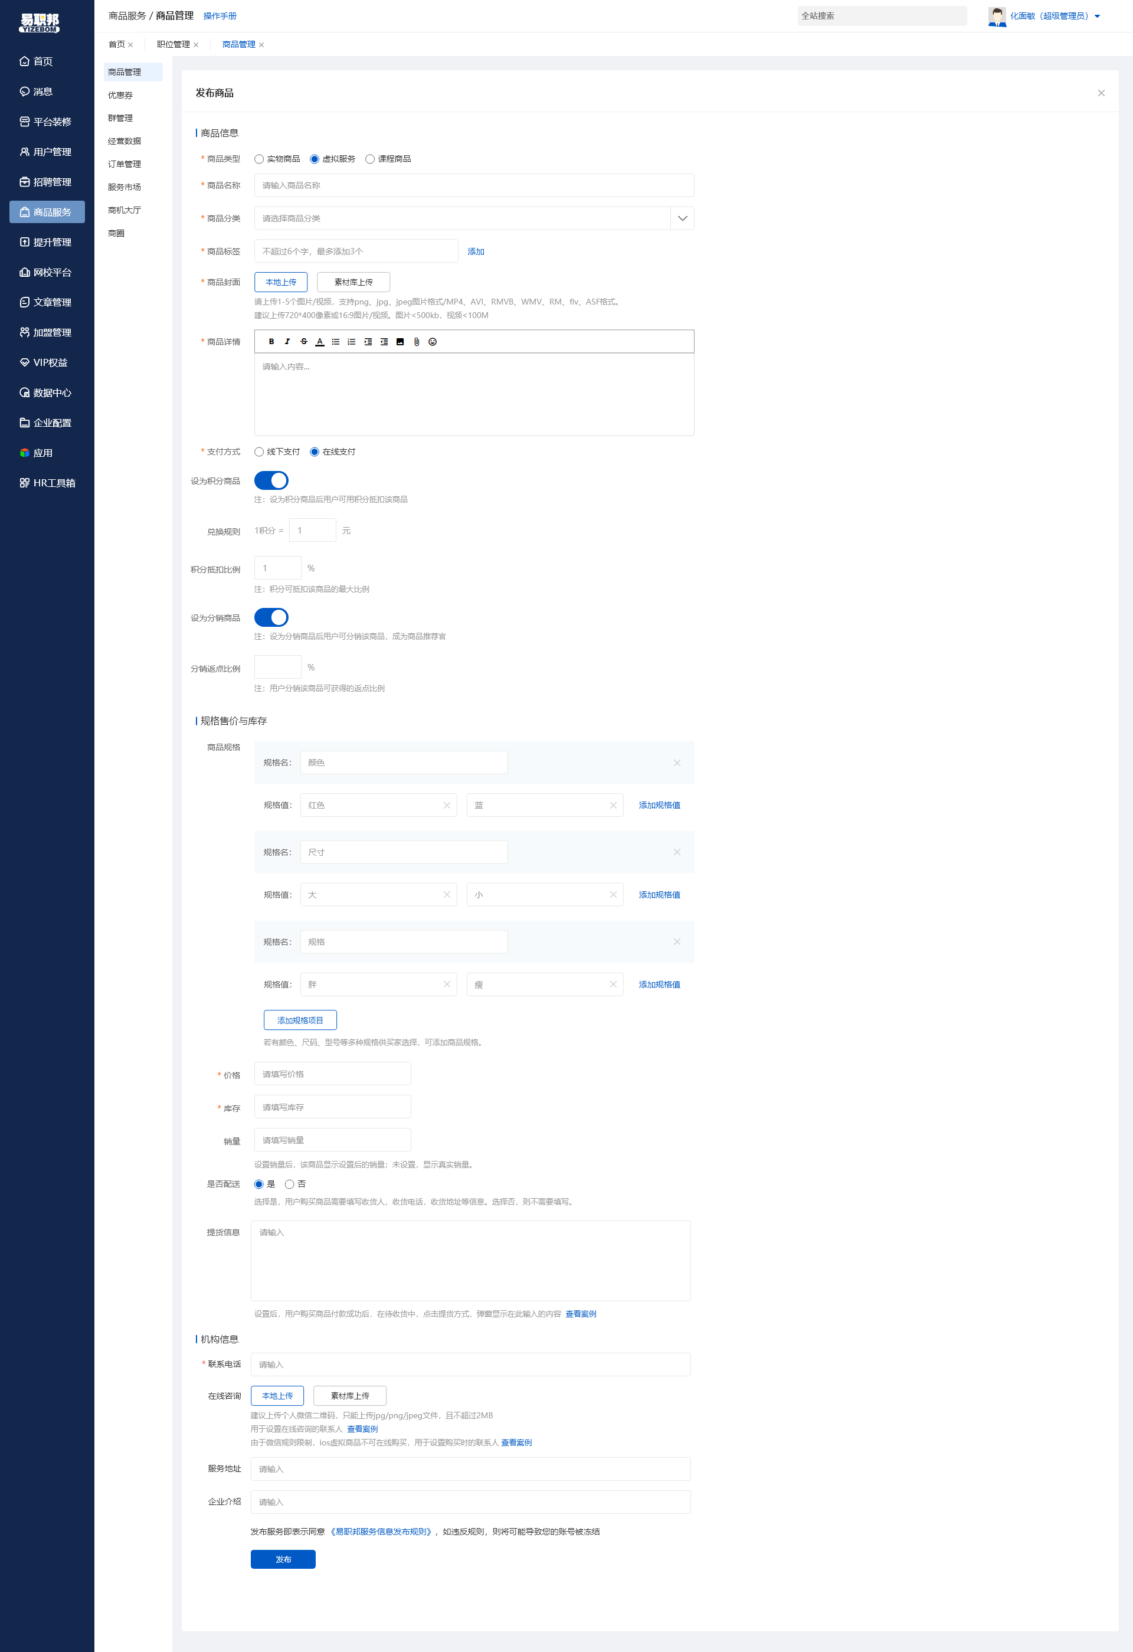1133x1652 pixels.
Task: Select 实物商品 product type radio
Action: (260, 159)
